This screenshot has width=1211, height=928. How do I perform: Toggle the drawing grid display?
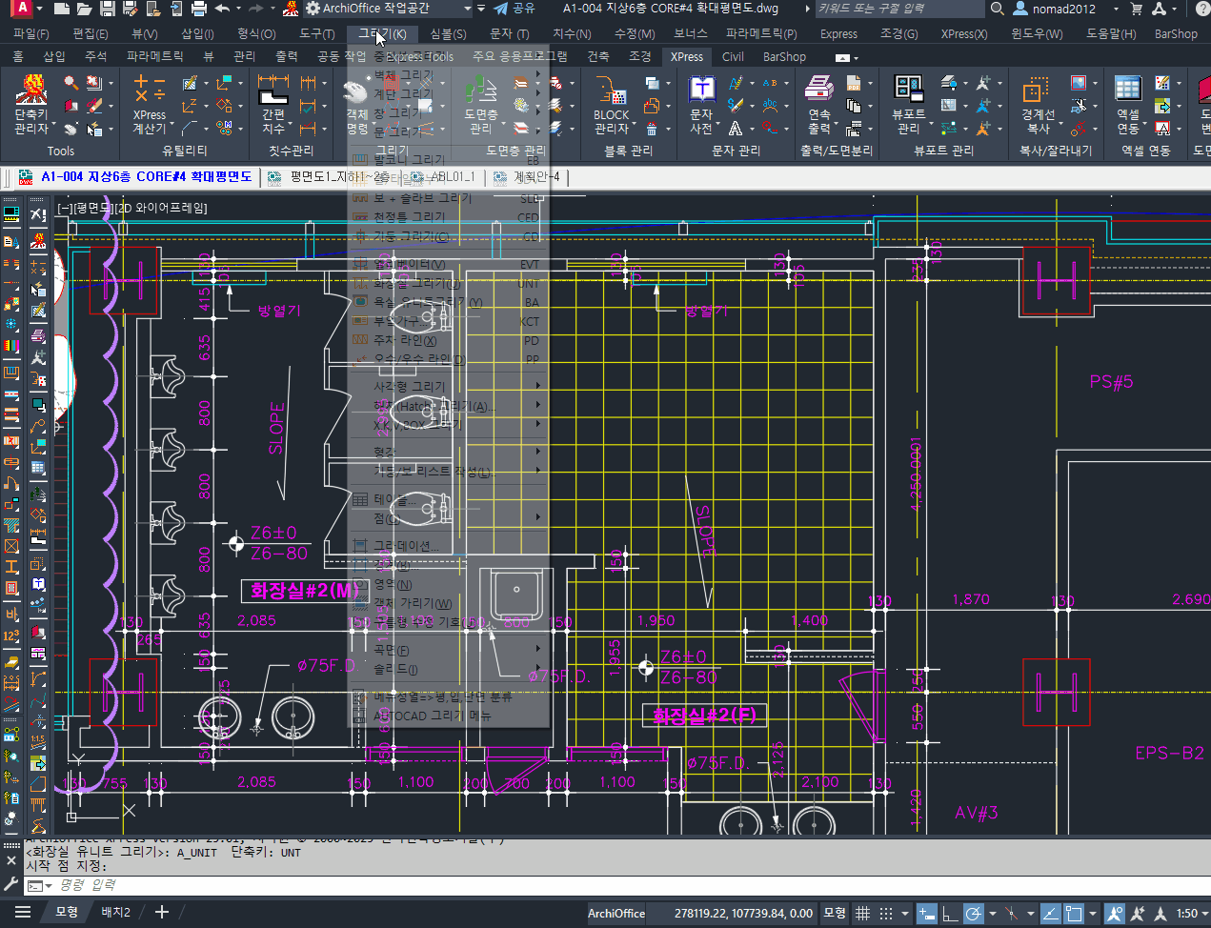tap(862, 913)
